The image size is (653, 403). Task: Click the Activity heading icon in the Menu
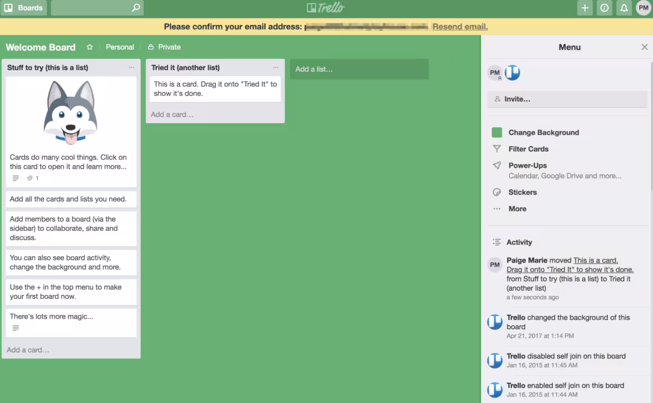click(x=496, y=242)
